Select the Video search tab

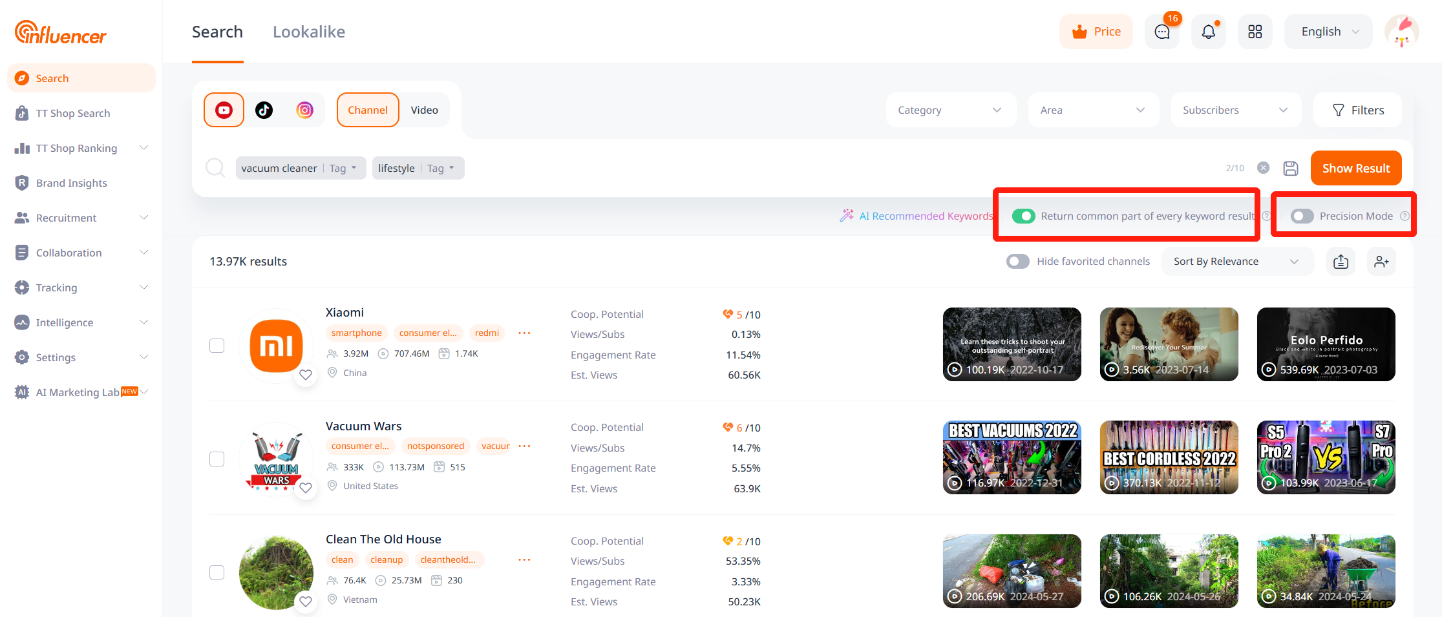point(424,110)
